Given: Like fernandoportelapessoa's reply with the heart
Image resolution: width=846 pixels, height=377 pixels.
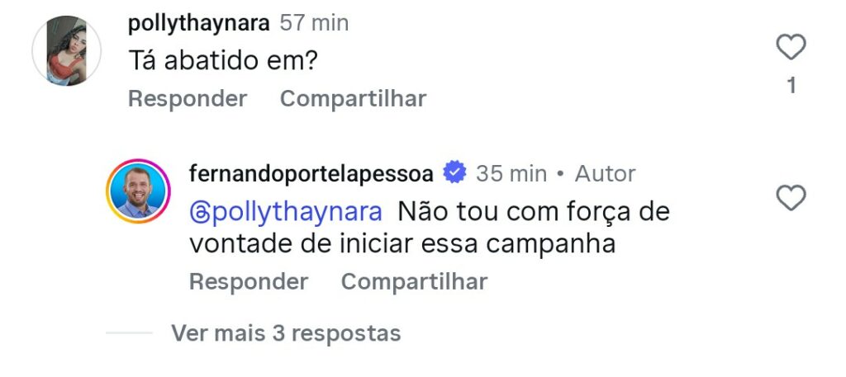Looking at the screenshot, I should coord(791,198).
